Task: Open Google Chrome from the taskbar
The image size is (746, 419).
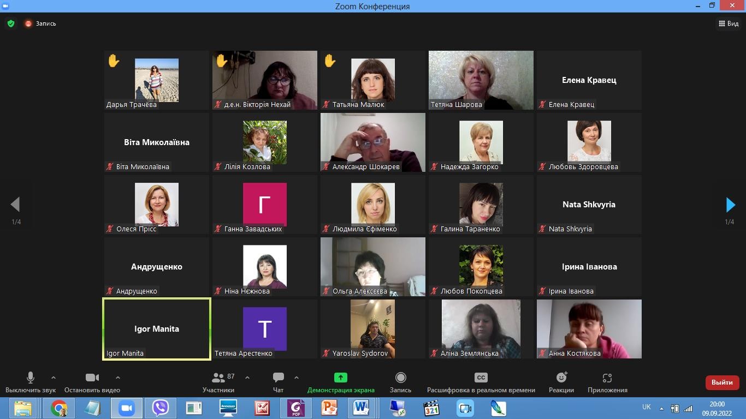Action: pos(59,408)
